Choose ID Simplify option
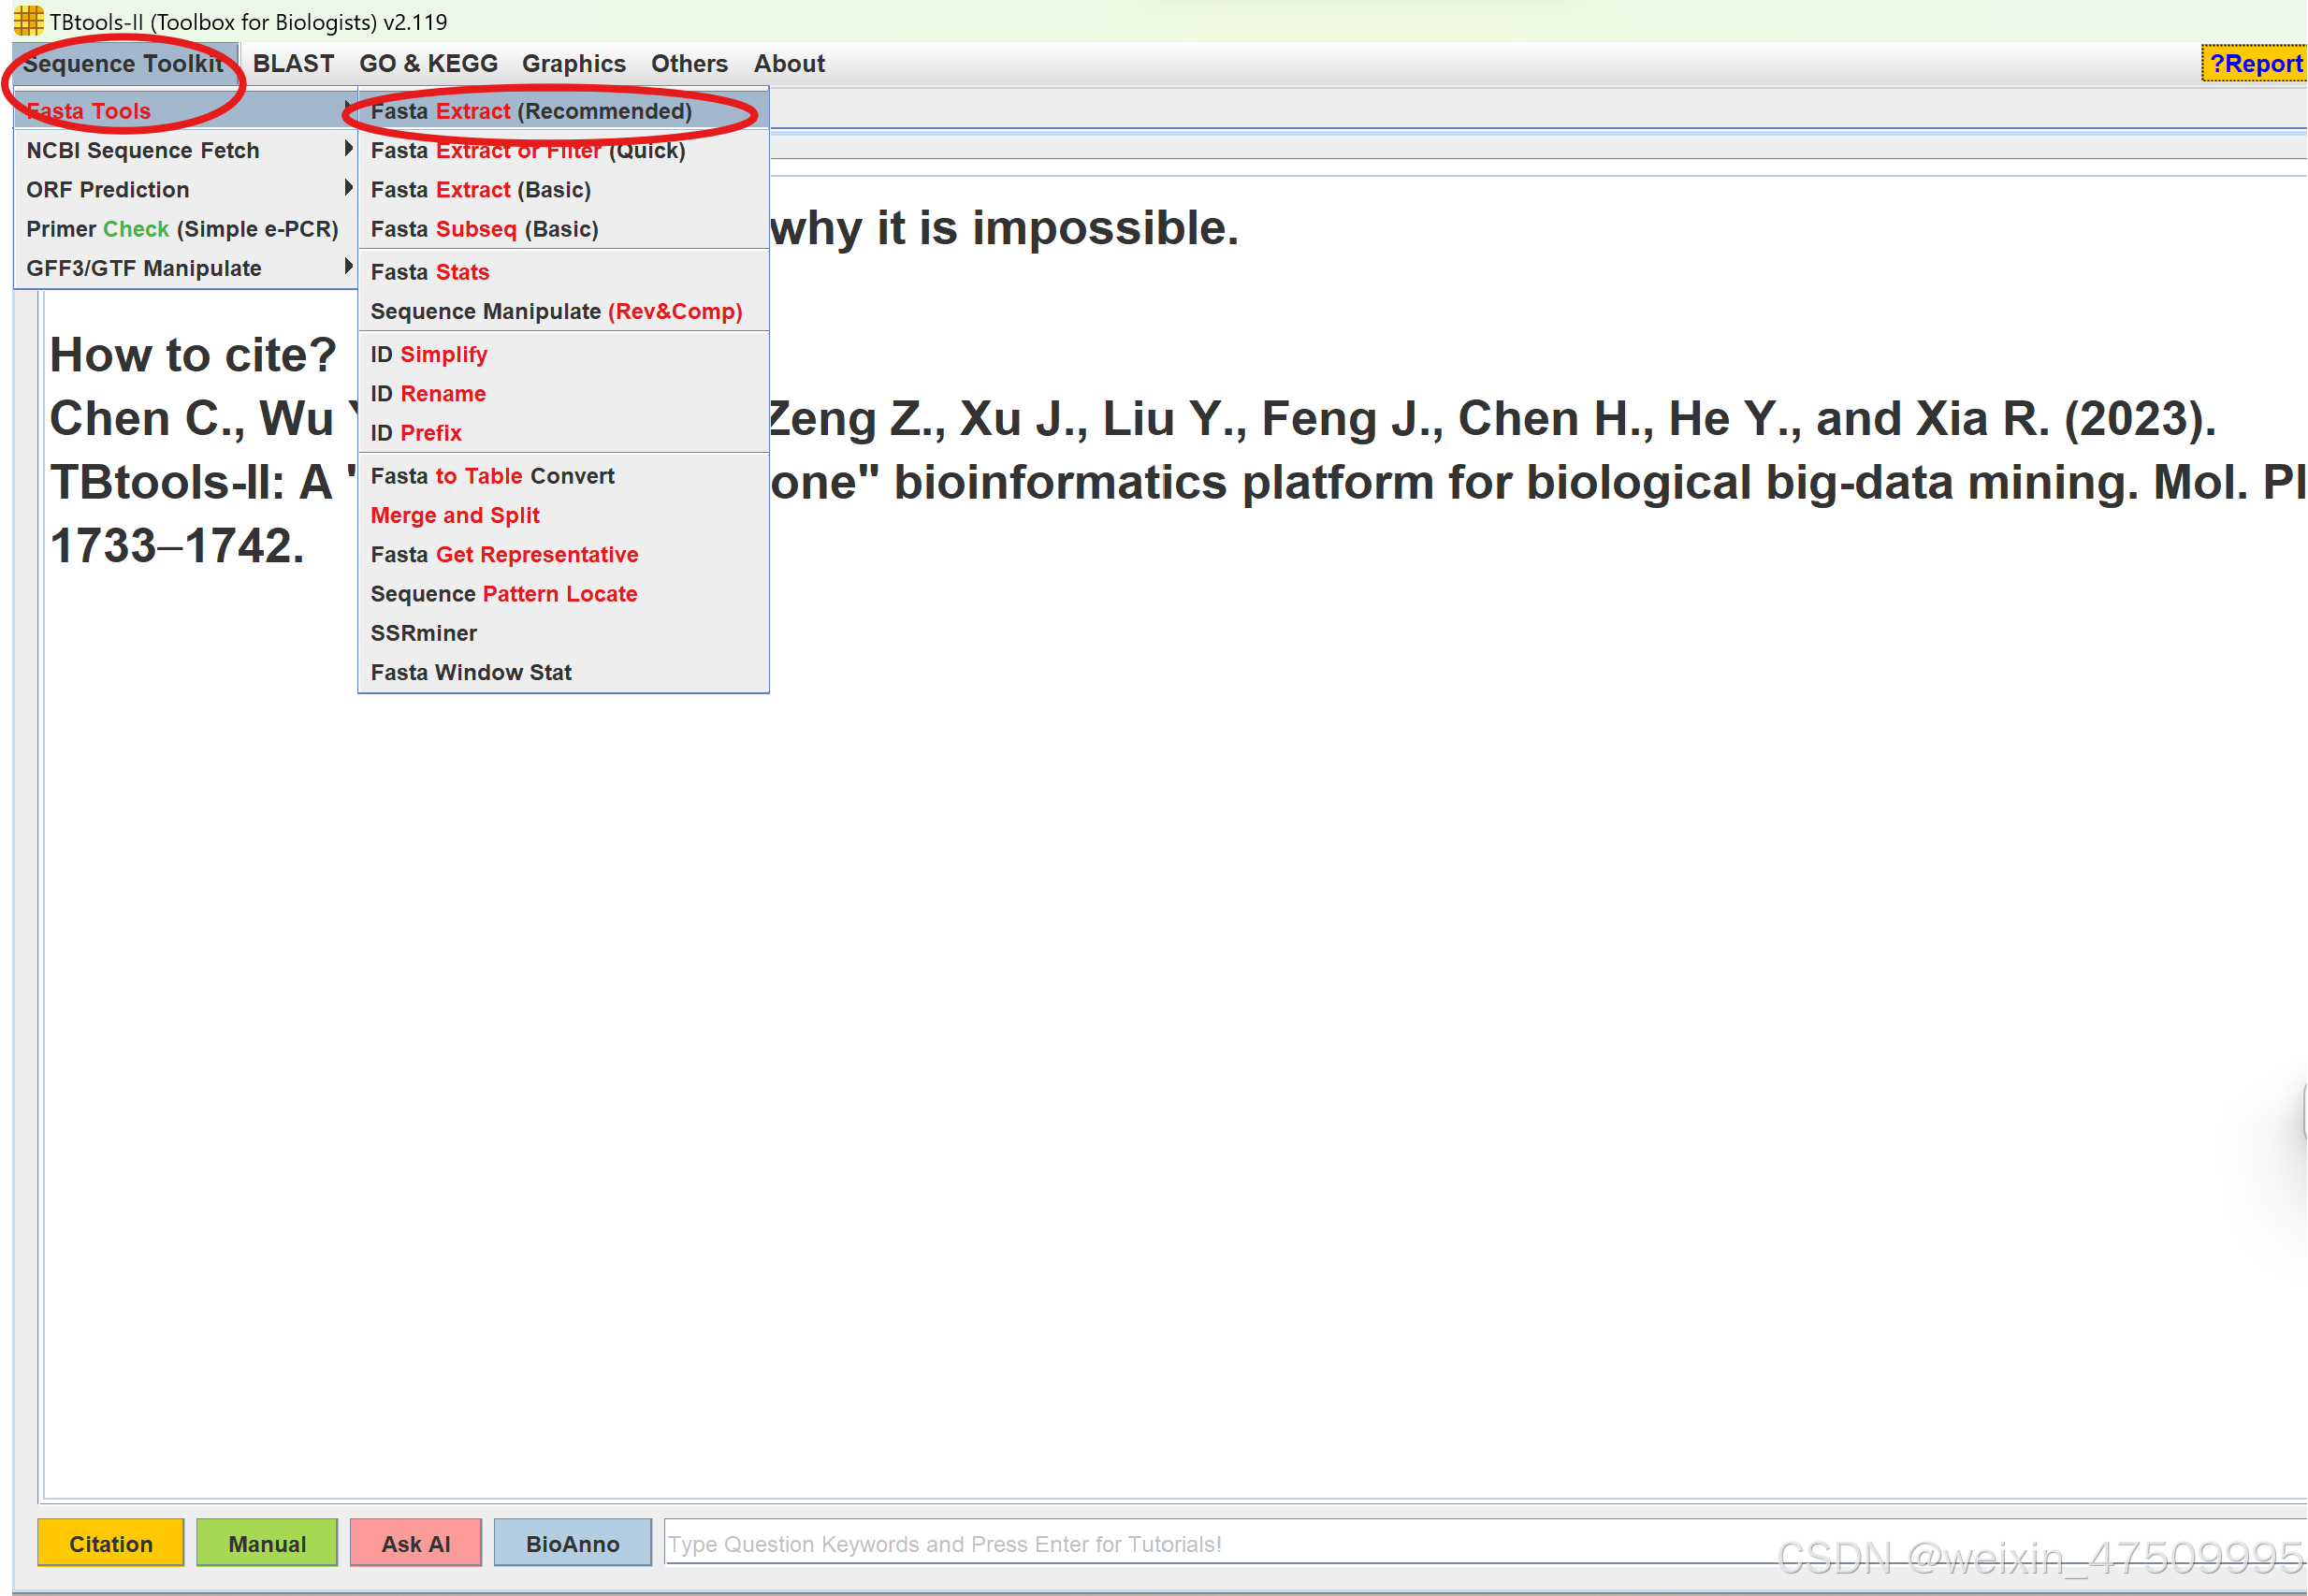 [429, 354]
